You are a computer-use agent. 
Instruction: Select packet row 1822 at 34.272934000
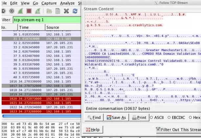click(41, 107)
